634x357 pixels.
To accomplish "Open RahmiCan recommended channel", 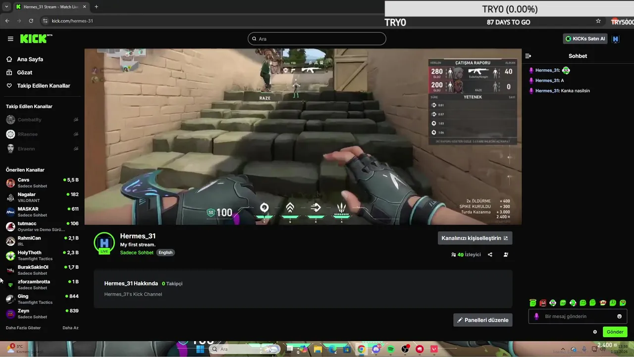I will tap(42, 241).
